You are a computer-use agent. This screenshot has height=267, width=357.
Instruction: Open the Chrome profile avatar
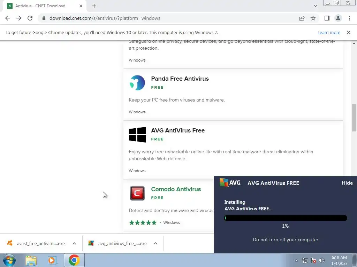[x=338, y=18]
